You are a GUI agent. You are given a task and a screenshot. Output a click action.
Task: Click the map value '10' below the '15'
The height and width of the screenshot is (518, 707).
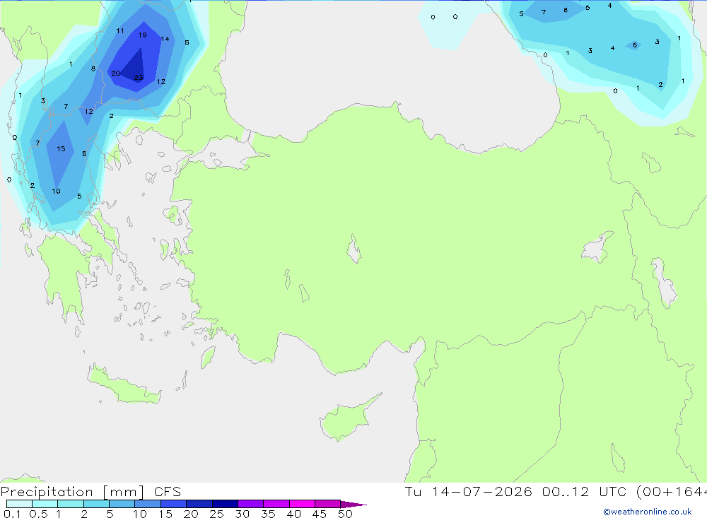[x=56, y=191]
